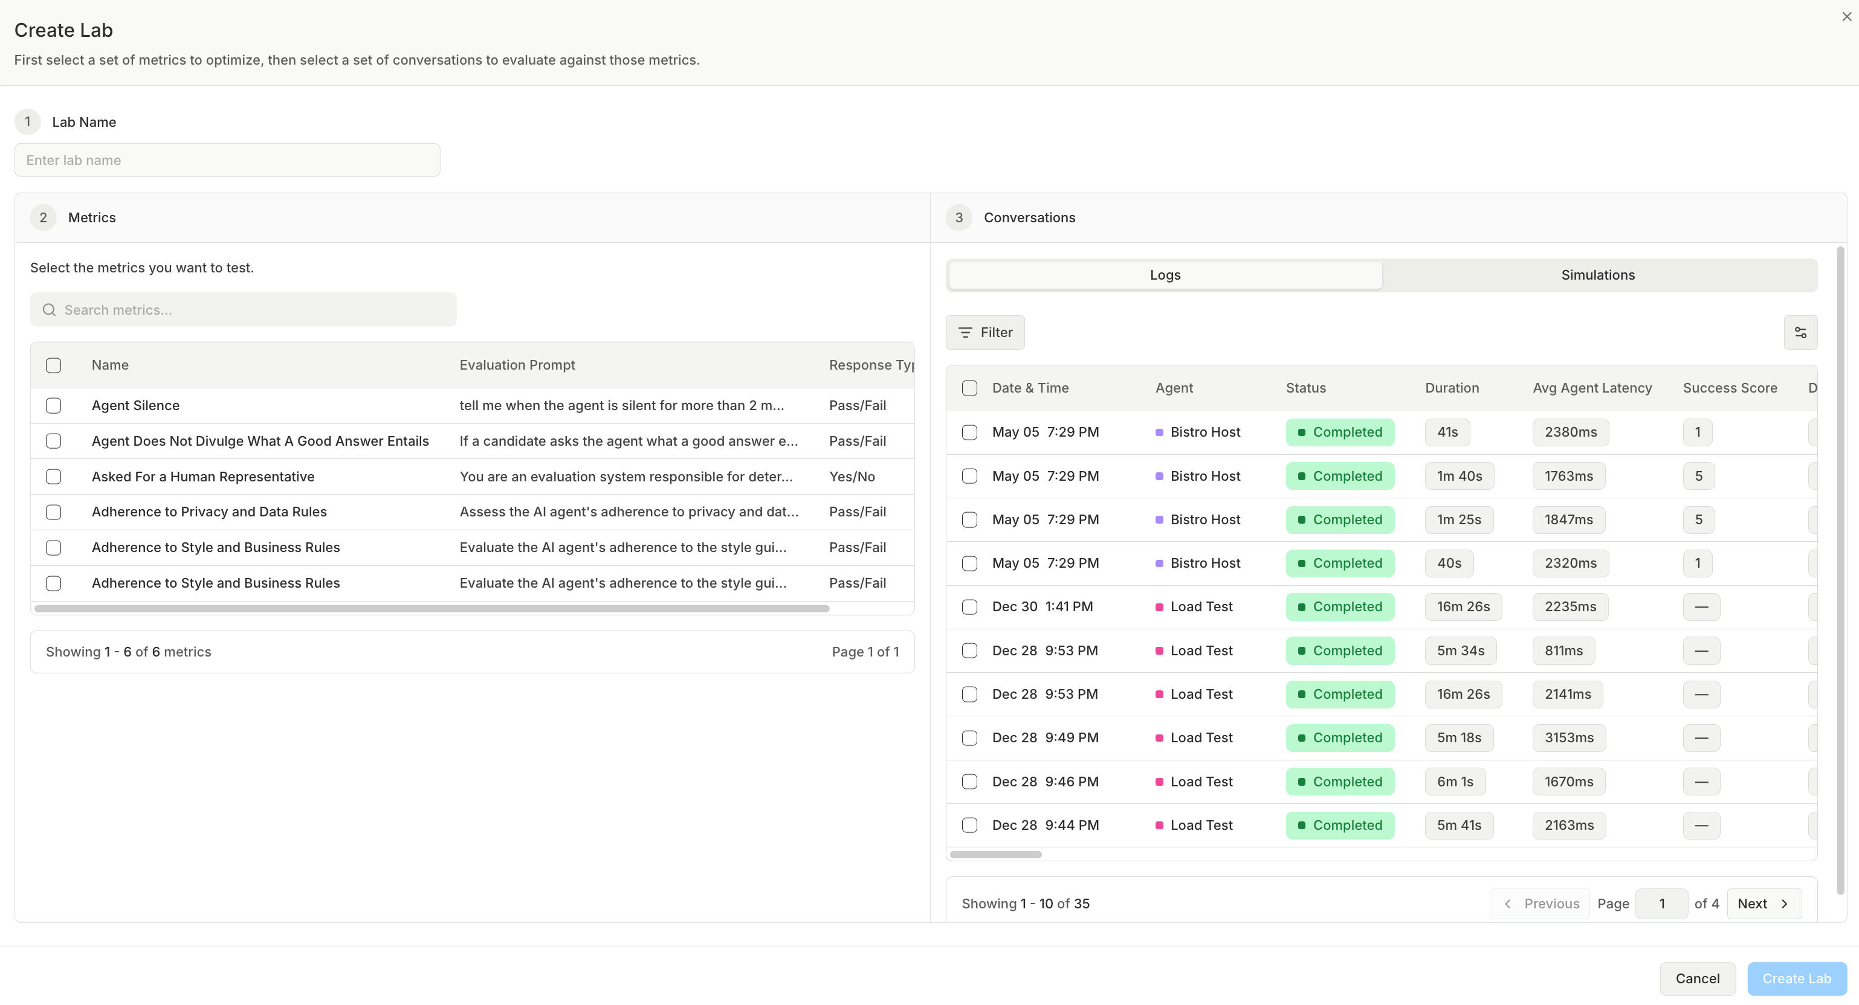Image resolution: width=1859 pixels, height=1005 pixels.
Task: Click the page number input box
Action: pos(1661,904)
